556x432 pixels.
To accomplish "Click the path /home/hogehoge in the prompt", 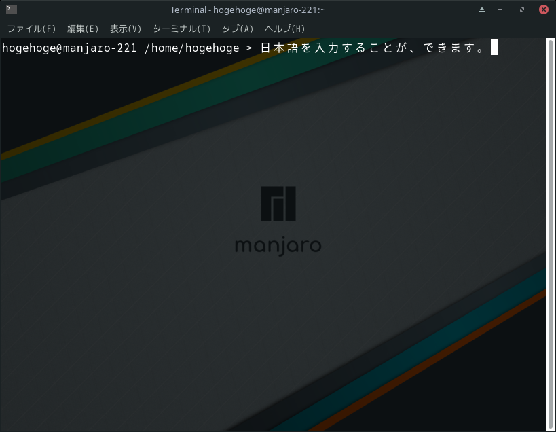I will pos(192,48).
